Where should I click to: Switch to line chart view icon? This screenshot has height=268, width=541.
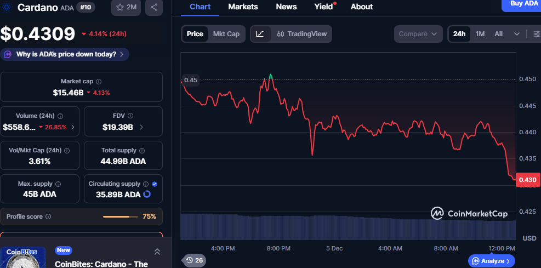[260, 34]
